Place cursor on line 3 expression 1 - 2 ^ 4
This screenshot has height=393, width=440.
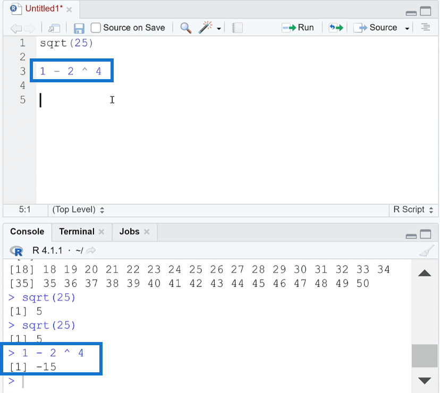[x=71, y=71]
